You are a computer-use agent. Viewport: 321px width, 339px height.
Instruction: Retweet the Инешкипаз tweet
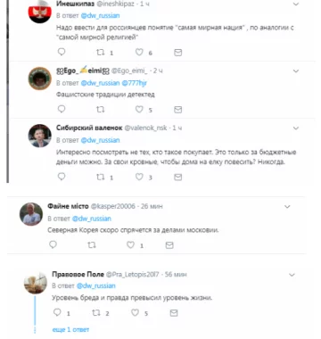pos(101,53)
